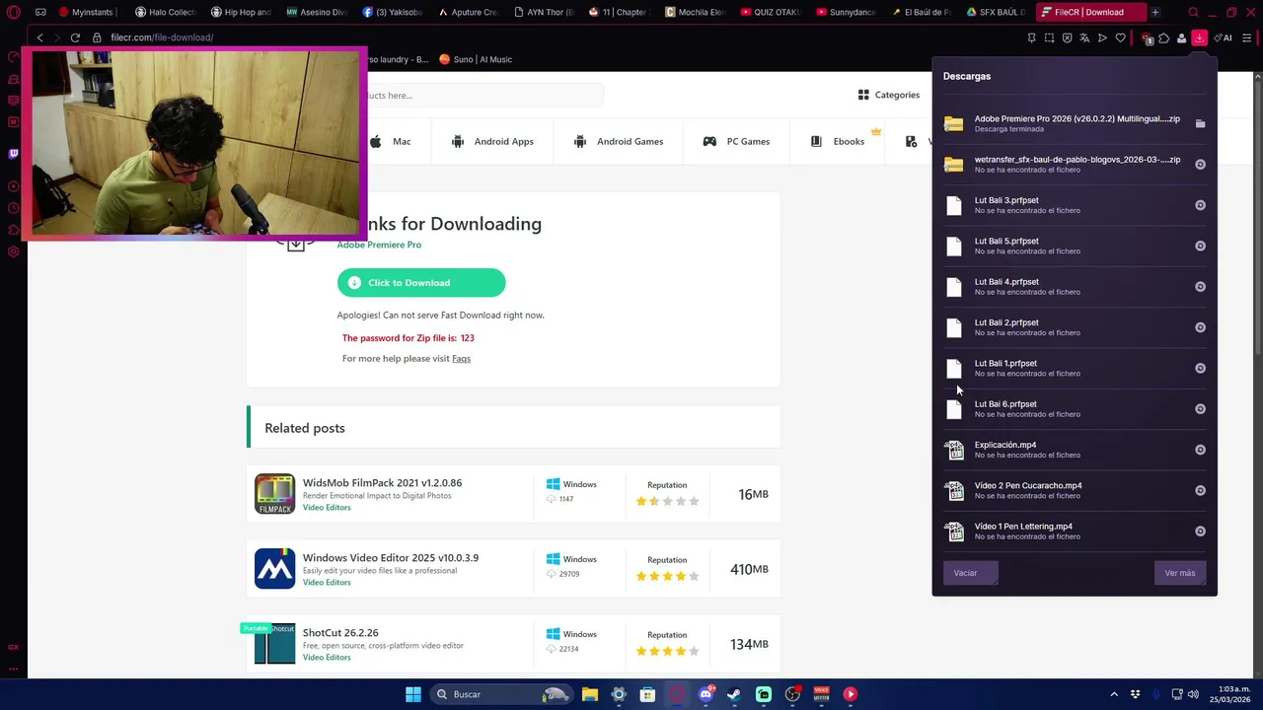Image resolution: width=1263 pixels, height=710 pixels.
Task: Open File Explorer from the taskbar
Action: (x=590, y=694)
